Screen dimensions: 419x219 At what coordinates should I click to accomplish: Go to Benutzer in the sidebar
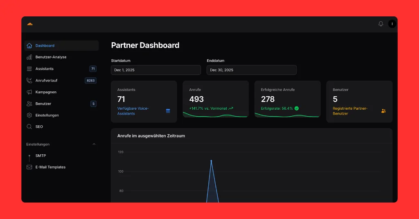pyautogui.click(x=43, y=104)
